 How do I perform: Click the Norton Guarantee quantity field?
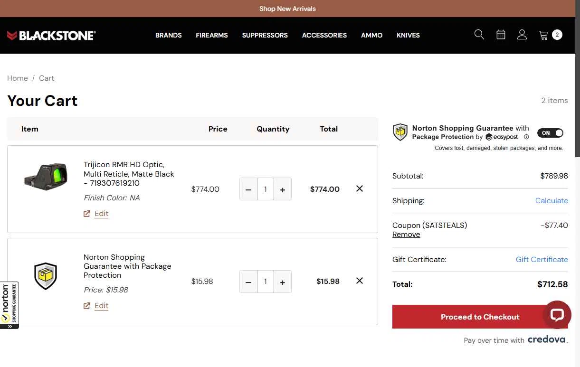pyautogui.click(x=266, y=282)
